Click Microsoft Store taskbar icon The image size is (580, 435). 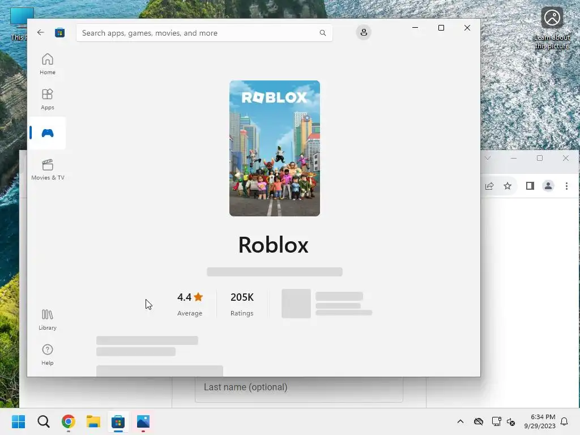(118, 421)
